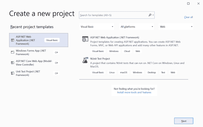Click Visual Basic tag under ASP.NET Web Application result
203x127 pixels.
[x=98, y=51]
